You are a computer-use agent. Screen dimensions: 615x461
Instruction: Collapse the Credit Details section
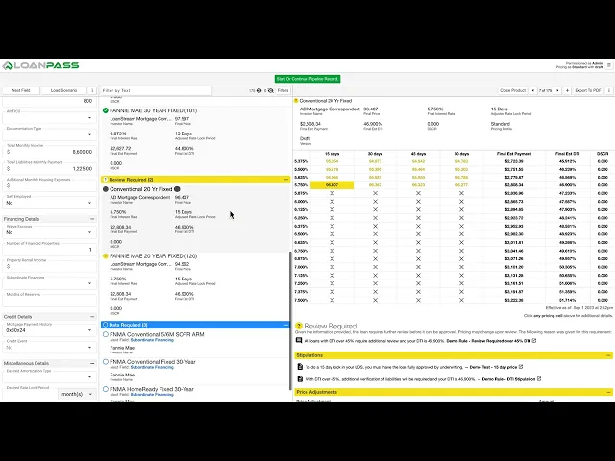tap(92, 317)
